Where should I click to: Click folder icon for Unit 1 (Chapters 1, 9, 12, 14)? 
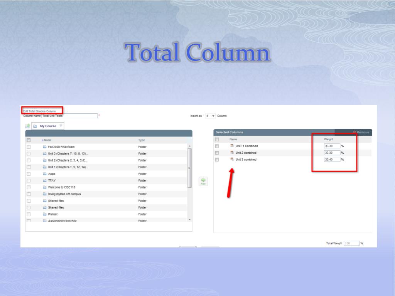point(45,167)
